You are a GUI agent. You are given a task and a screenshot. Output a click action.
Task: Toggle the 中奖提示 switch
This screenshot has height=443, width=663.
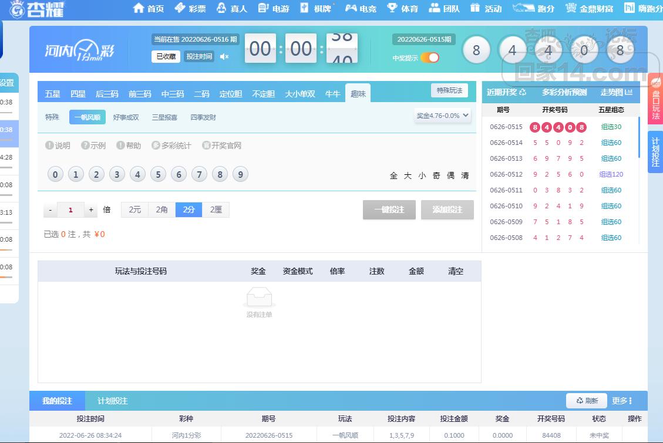(430, 58)
